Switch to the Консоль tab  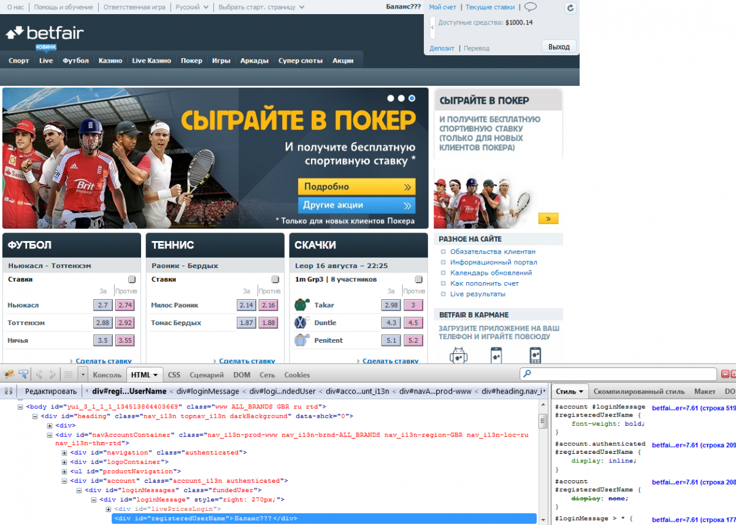pyautogui.click(x=107, y=375)
